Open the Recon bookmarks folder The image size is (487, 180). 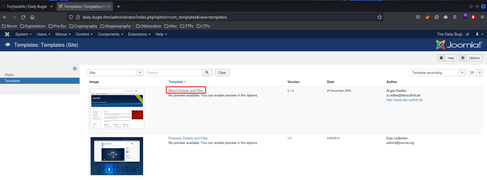tap(10, 26)
